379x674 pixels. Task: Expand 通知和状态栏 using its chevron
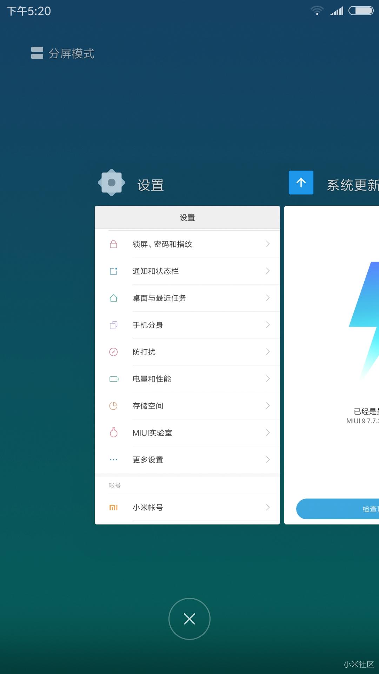268,271
